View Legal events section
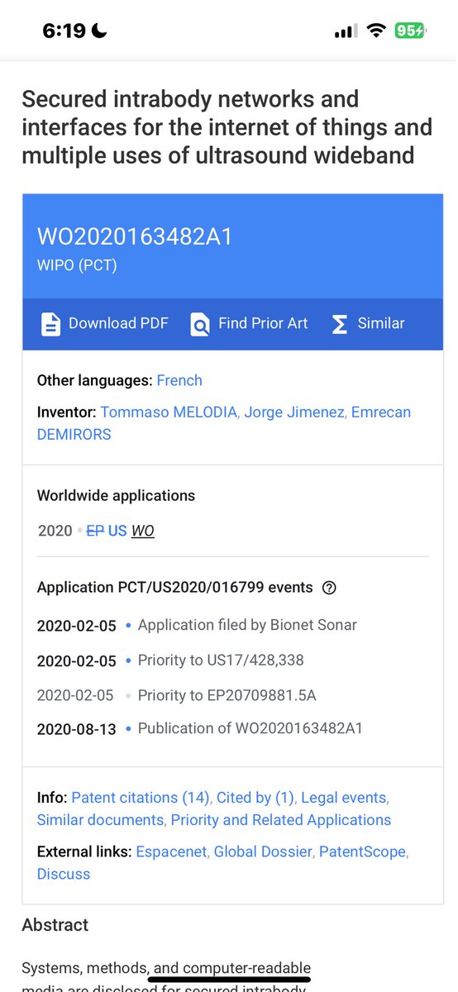Viewport: 458px width, 992px height. pos(343,798)
